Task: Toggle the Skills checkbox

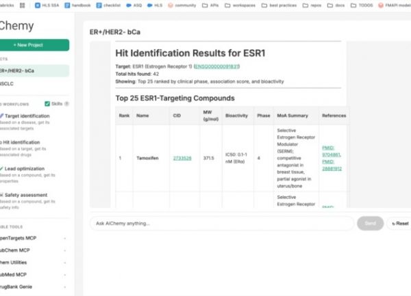Action: pos(47,104)
